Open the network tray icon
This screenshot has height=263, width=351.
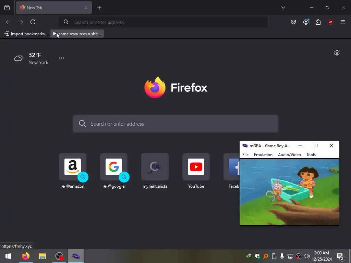(x=290, y=256)
